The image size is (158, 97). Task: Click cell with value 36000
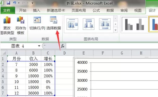pyautogui.click(x=33, y=93)
